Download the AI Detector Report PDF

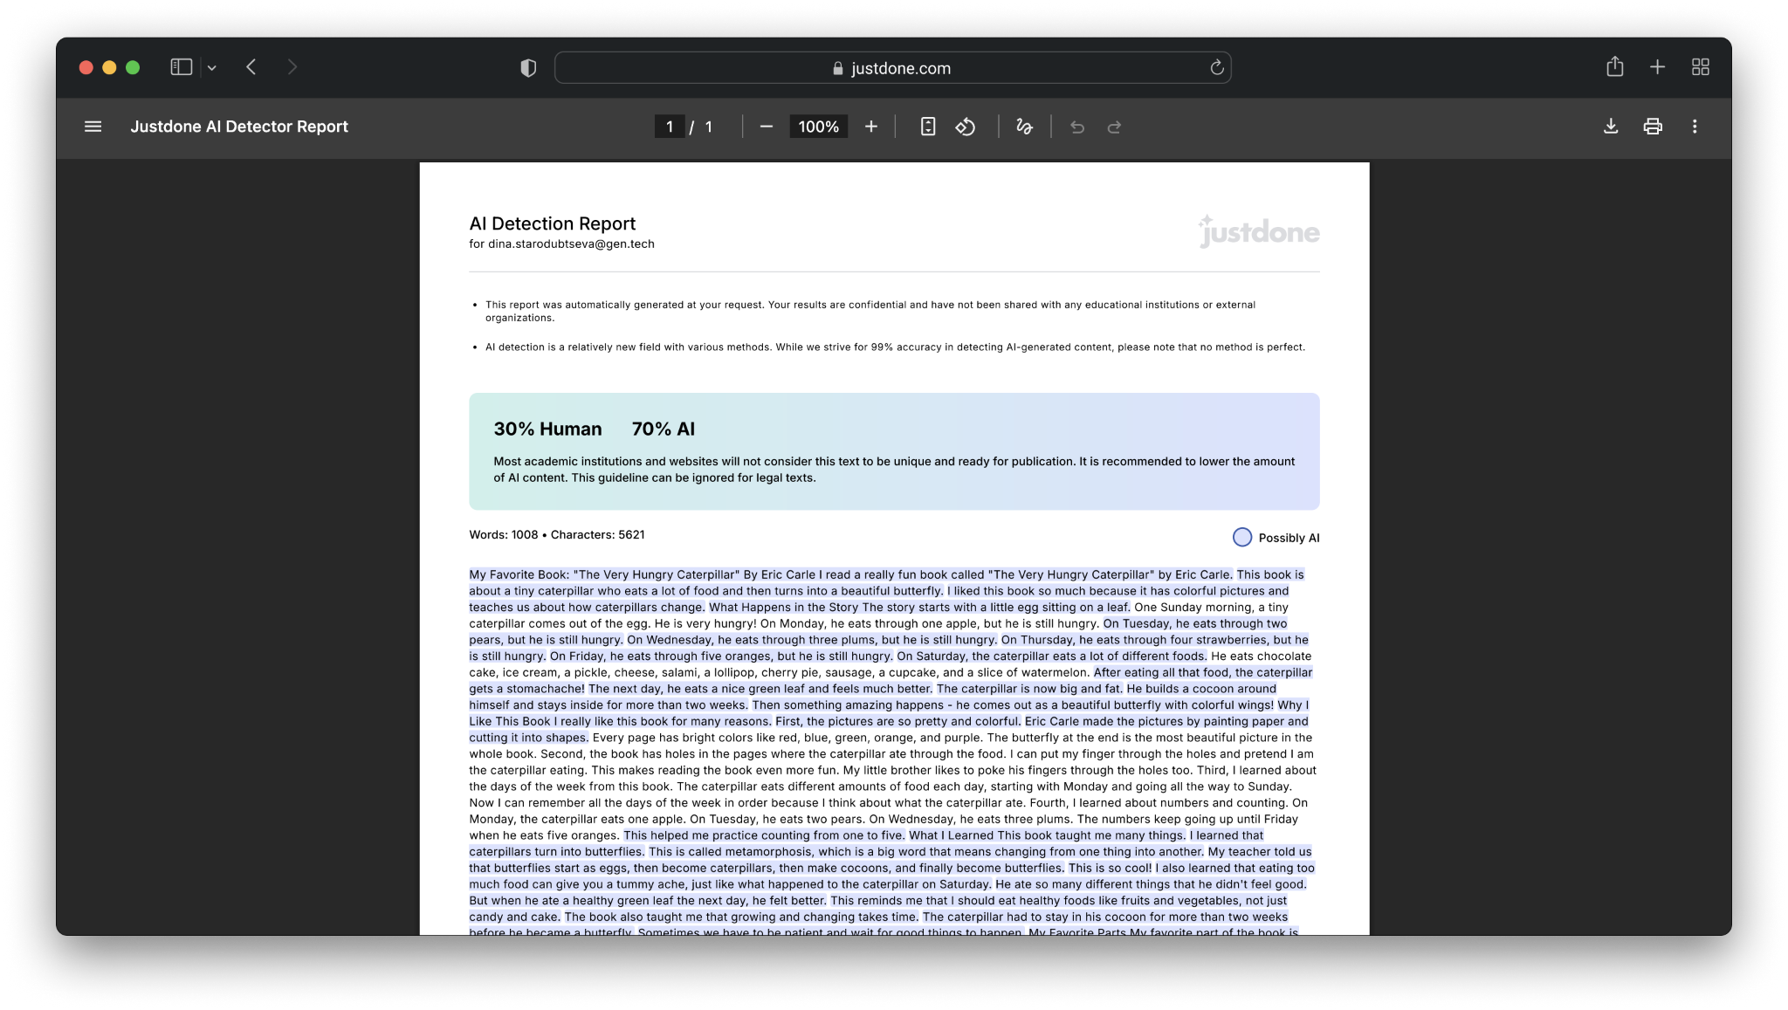1611,127
